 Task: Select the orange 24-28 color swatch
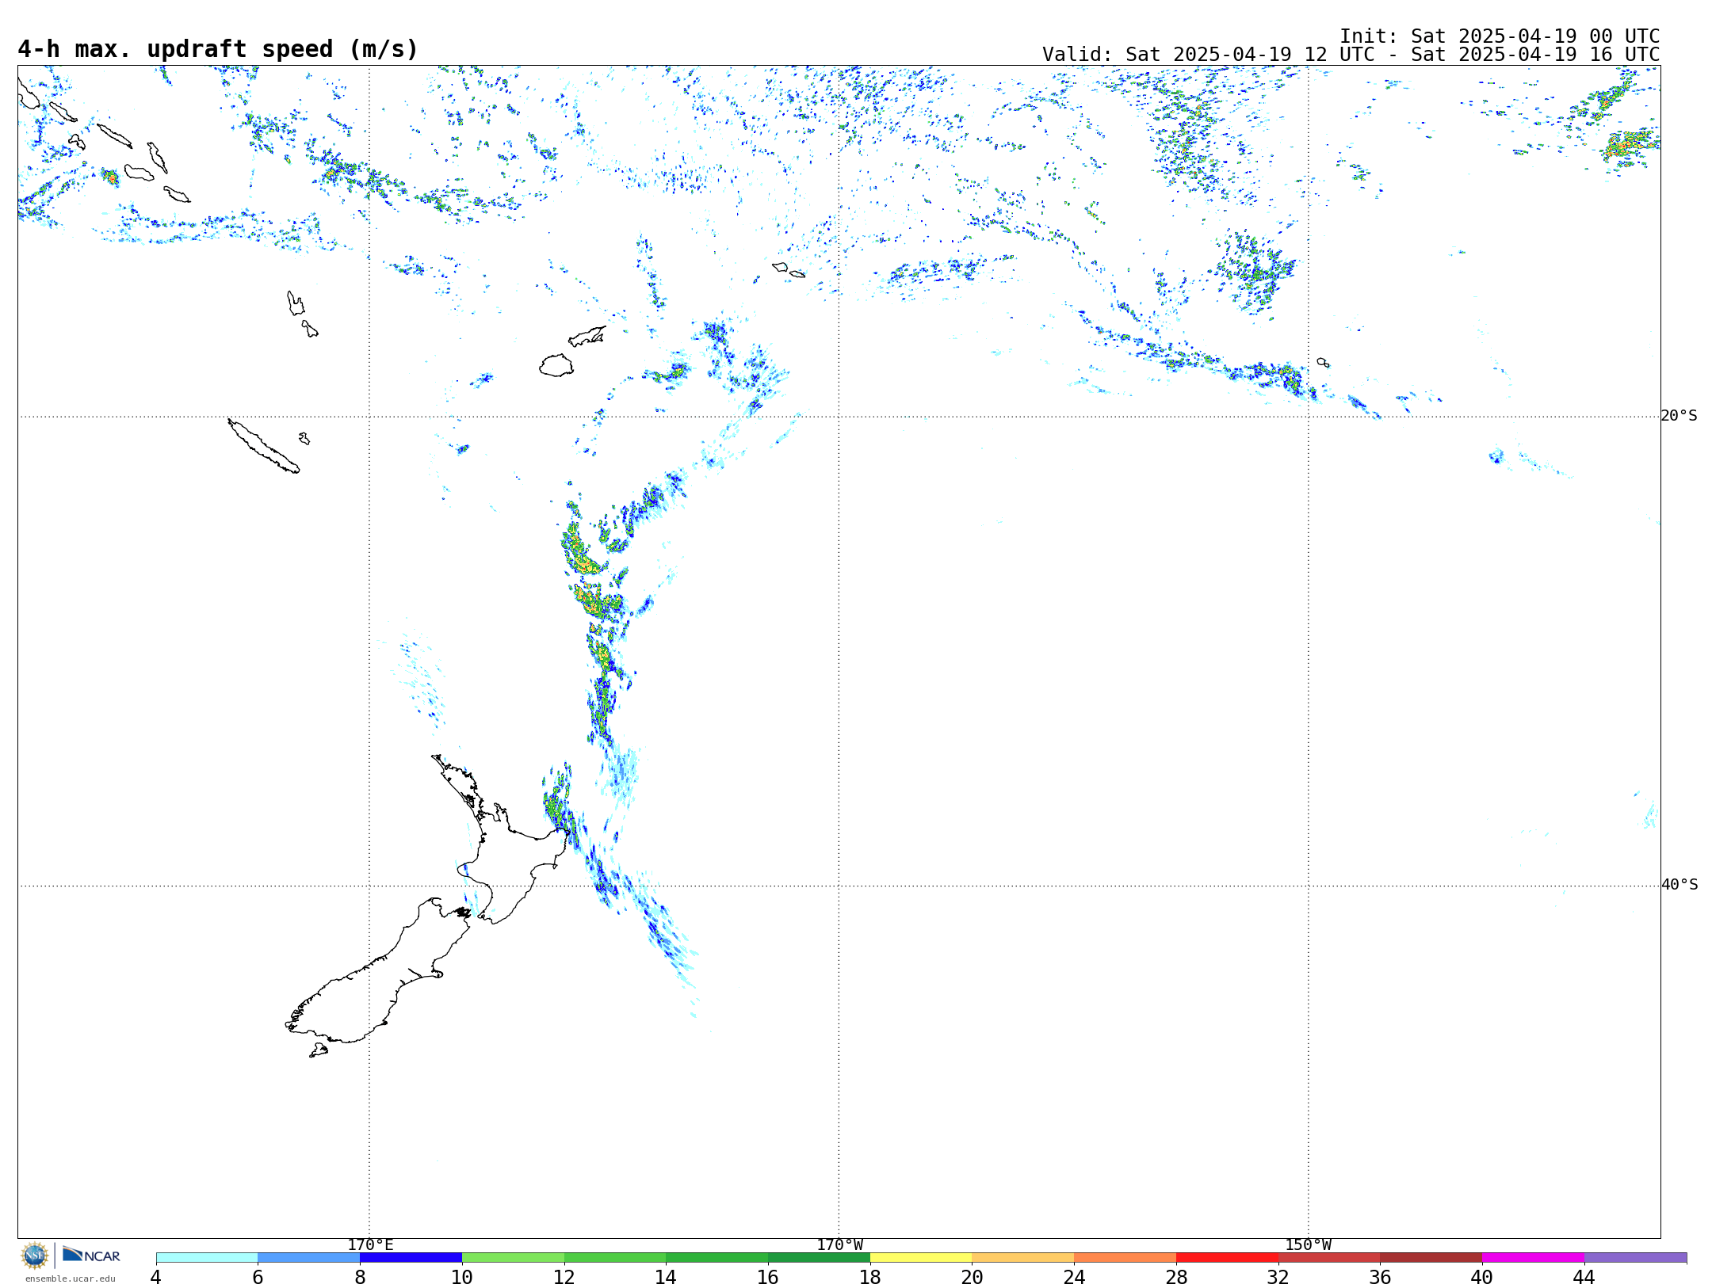point(1125,1257)
